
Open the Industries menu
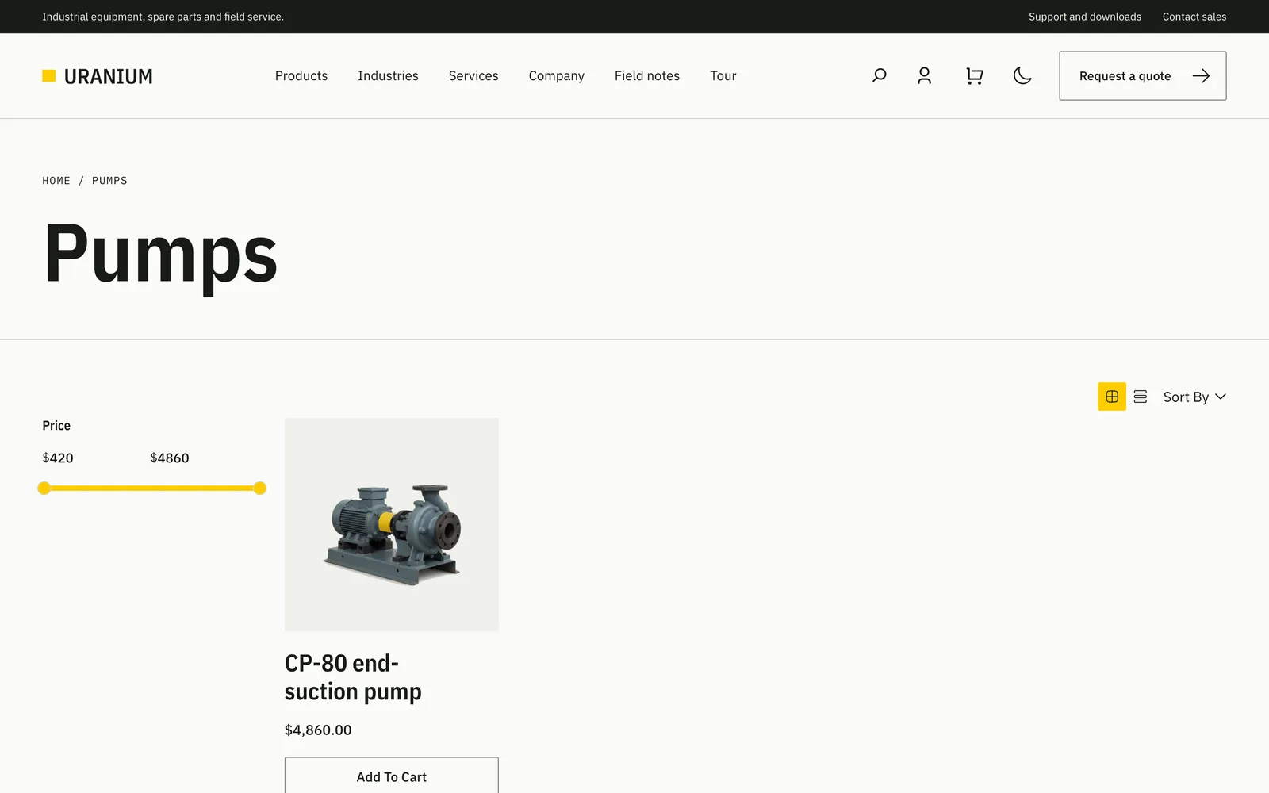[x=388, y=75]
